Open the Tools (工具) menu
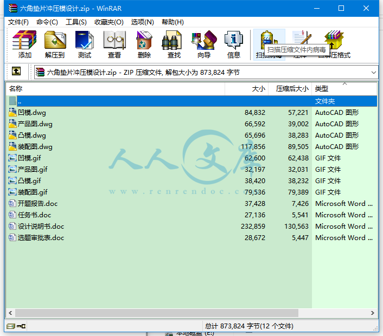The image size is (383, 336). pyautogui.click(x=76, y=22)
